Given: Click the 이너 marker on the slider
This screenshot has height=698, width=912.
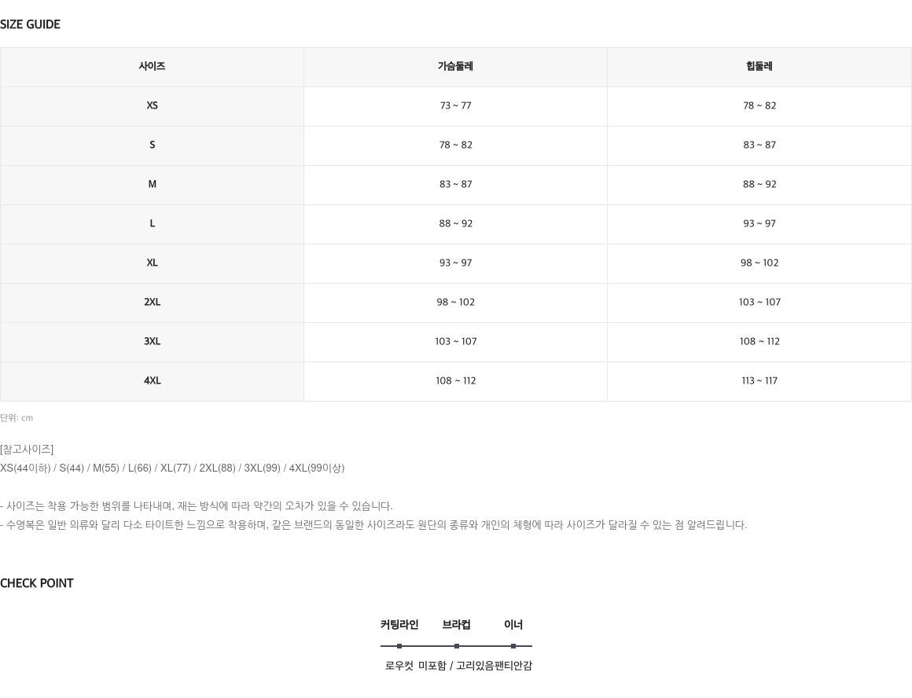Looking at the screenshot, I should [x=513, y=646].
